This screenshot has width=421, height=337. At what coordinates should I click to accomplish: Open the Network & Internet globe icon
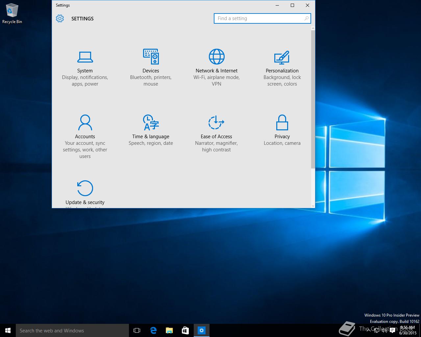(x=216, y=57)
